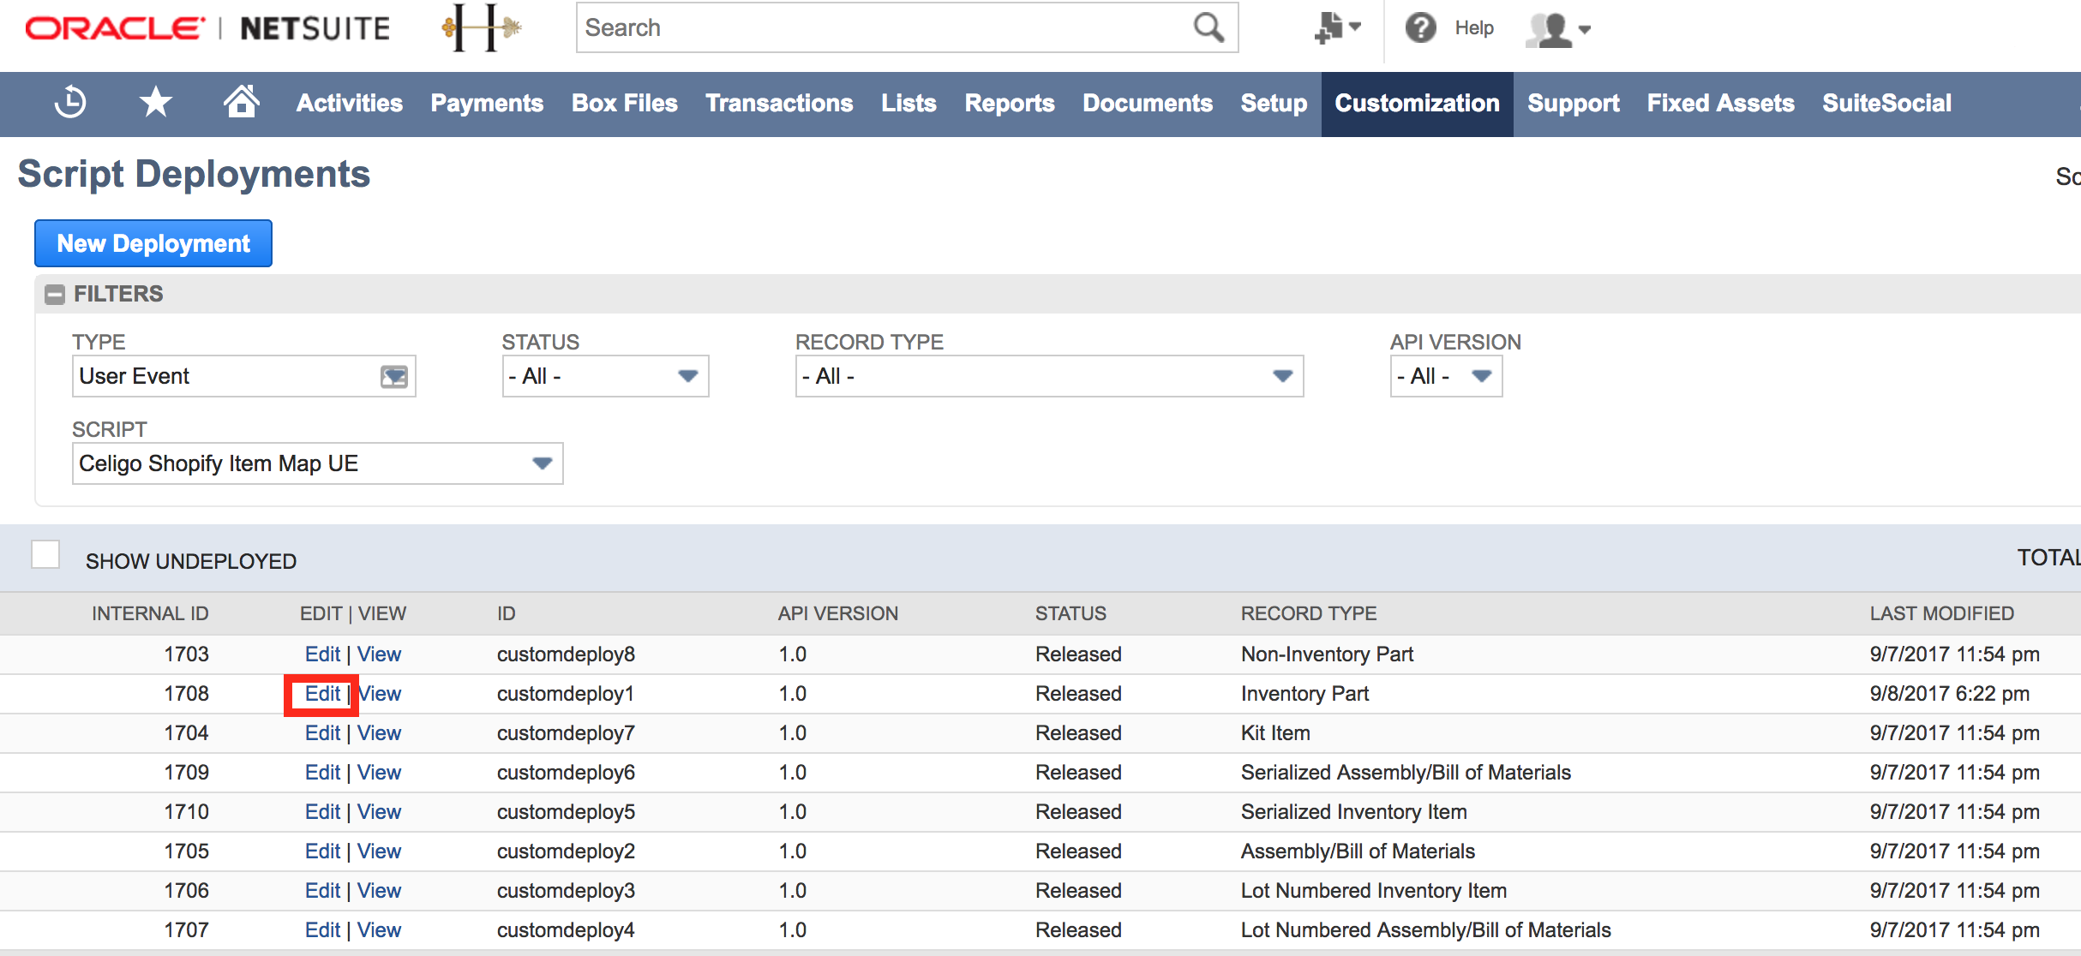Edit deployment customdeploy3

pyautogui.click(x=322, y=891)
